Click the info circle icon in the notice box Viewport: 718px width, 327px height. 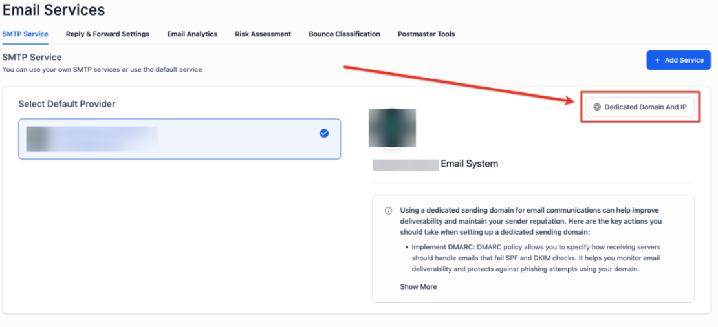click(x=388, y=211)
